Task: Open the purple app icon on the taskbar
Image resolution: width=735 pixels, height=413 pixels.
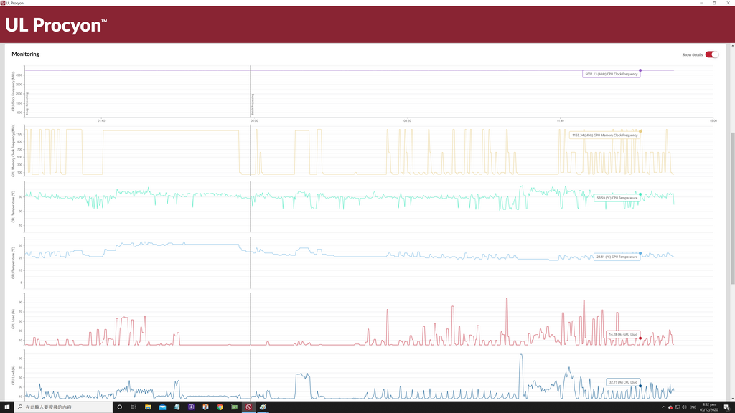Action: pyautogui.click(x=191, y=407)
